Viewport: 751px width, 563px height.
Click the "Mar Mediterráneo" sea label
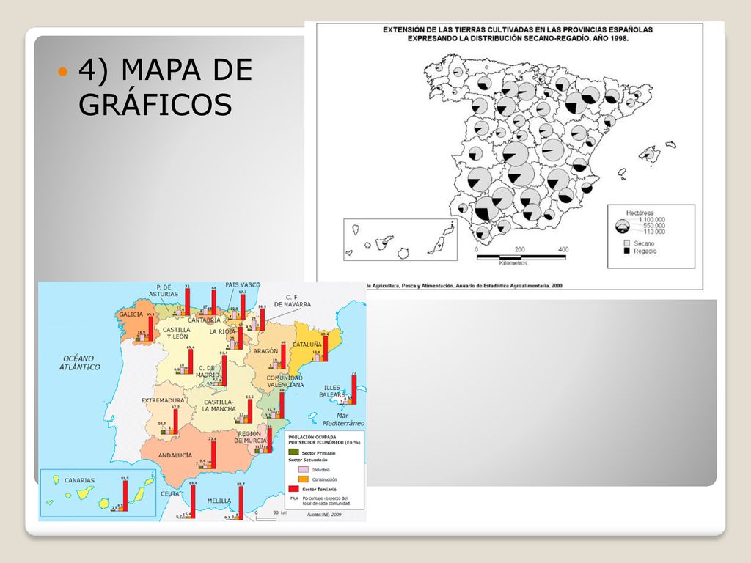pyautogui.click(x=343, y=419)
